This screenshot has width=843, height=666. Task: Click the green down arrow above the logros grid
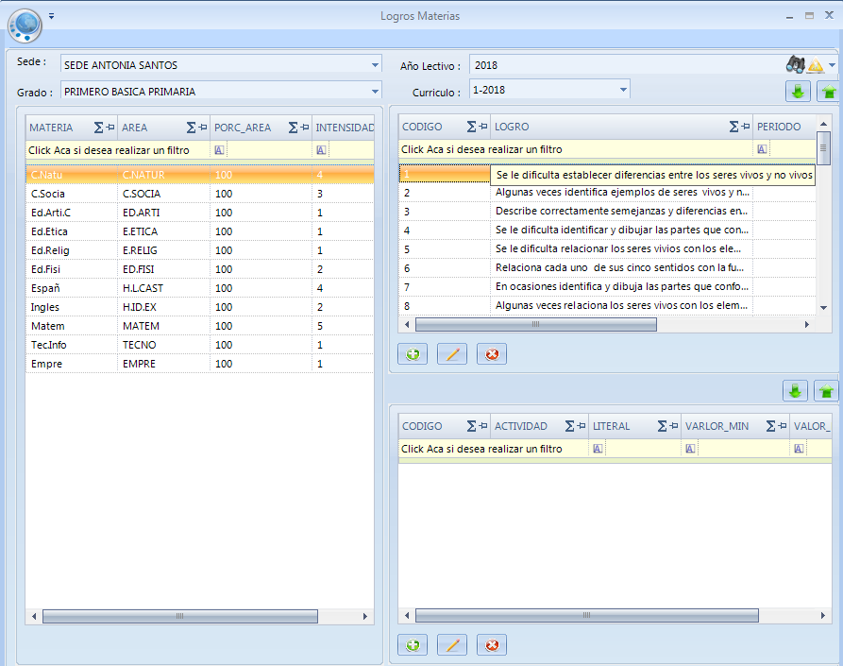tap(798, 91)
